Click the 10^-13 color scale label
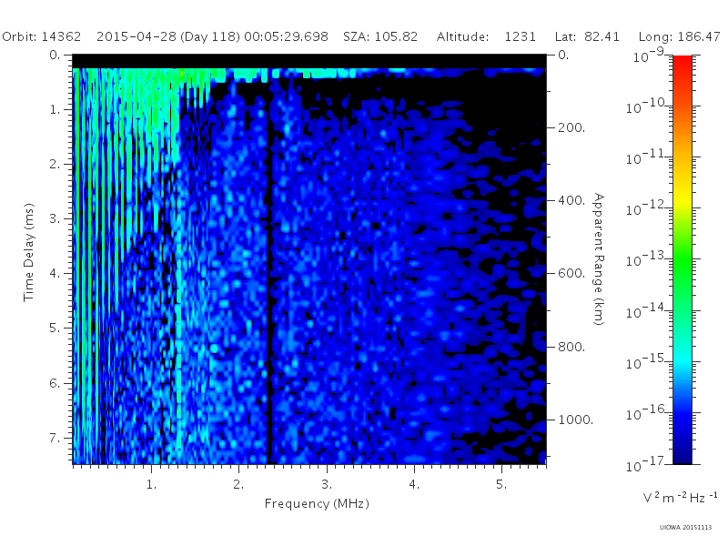The height and width of the screenshot is (546, 728). coord(646,258)
